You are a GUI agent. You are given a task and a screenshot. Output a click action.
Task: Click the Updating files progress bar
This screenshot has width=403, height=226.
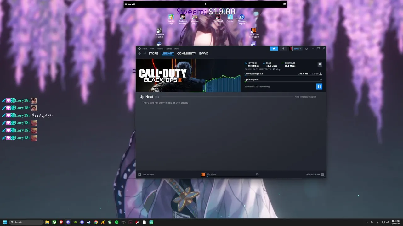point(283,82)
